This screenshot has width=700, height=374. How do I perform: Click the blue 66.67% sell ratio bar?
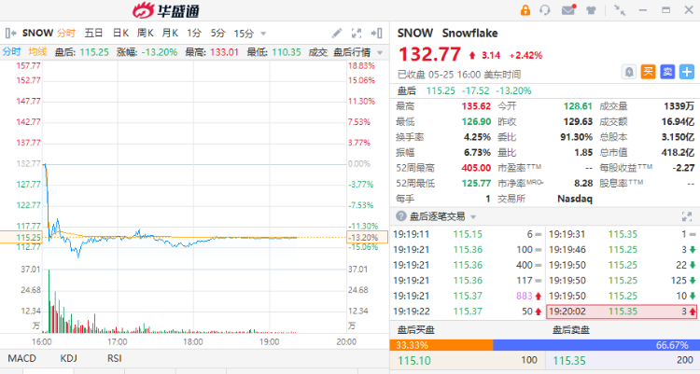coord(596,345)
